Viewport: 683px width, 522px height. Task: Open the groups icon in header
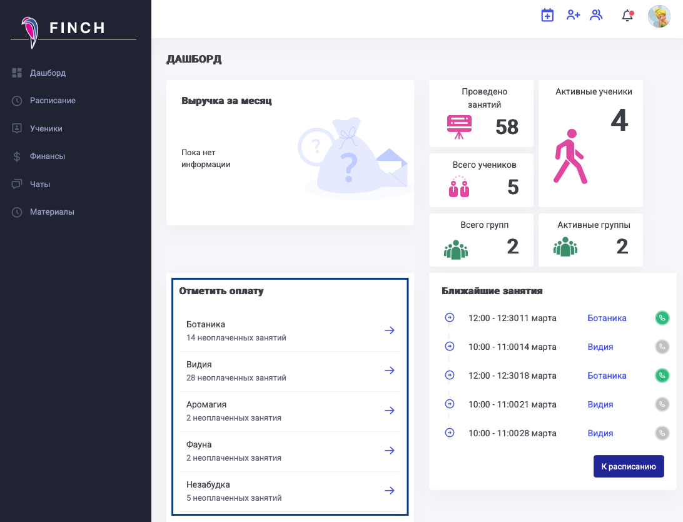point(597,16)
